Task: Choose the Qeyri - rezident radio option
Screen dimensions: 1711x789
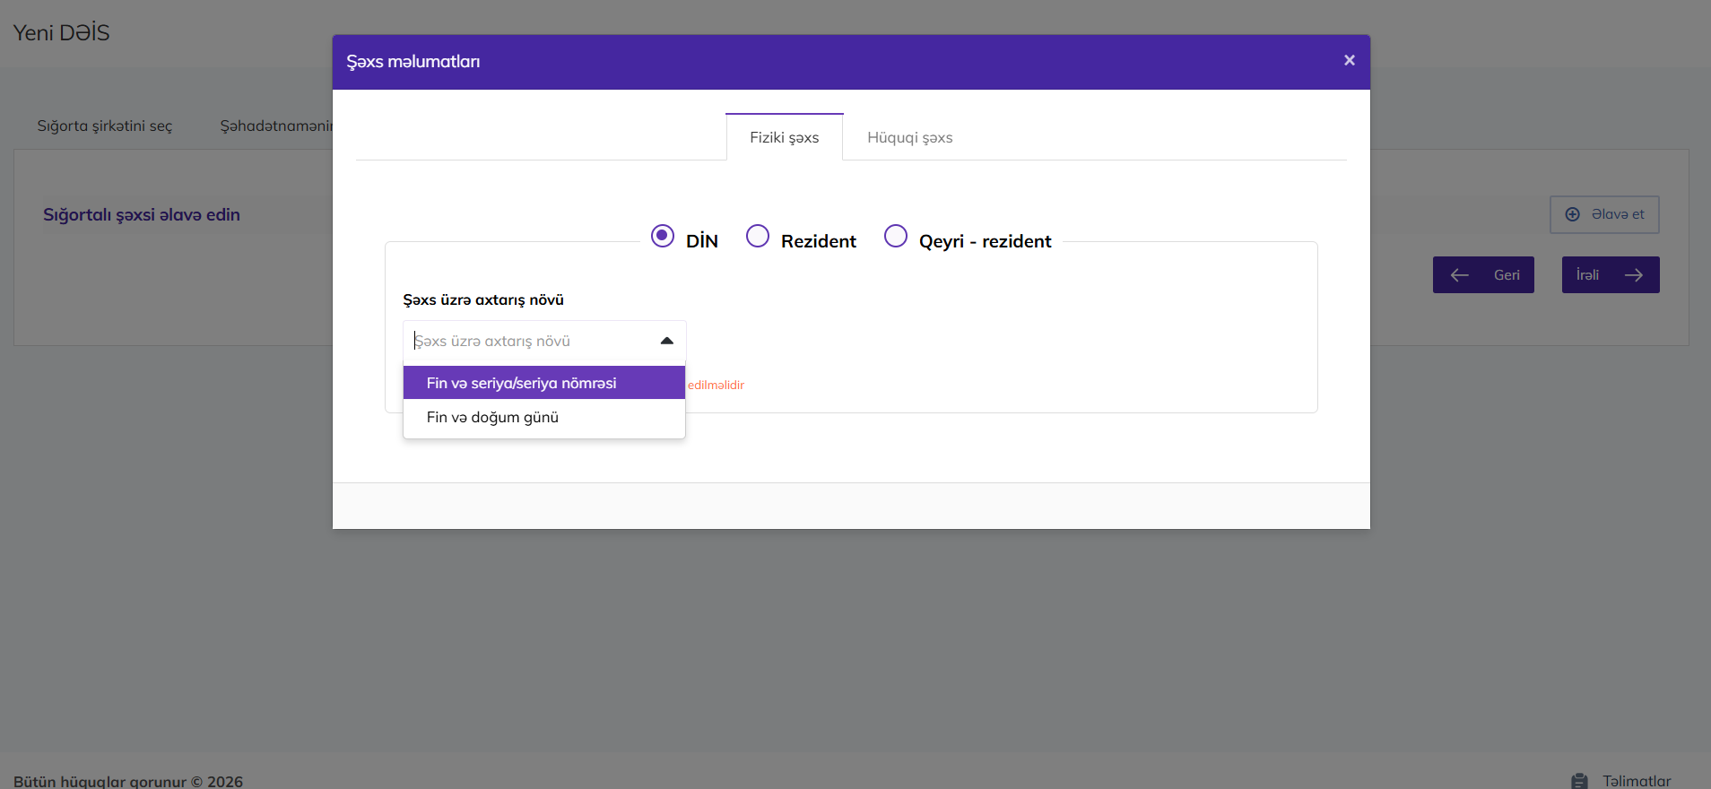Action: click(895, 236)
